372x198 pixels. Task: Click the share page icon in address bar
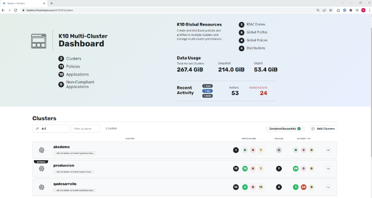324,10
